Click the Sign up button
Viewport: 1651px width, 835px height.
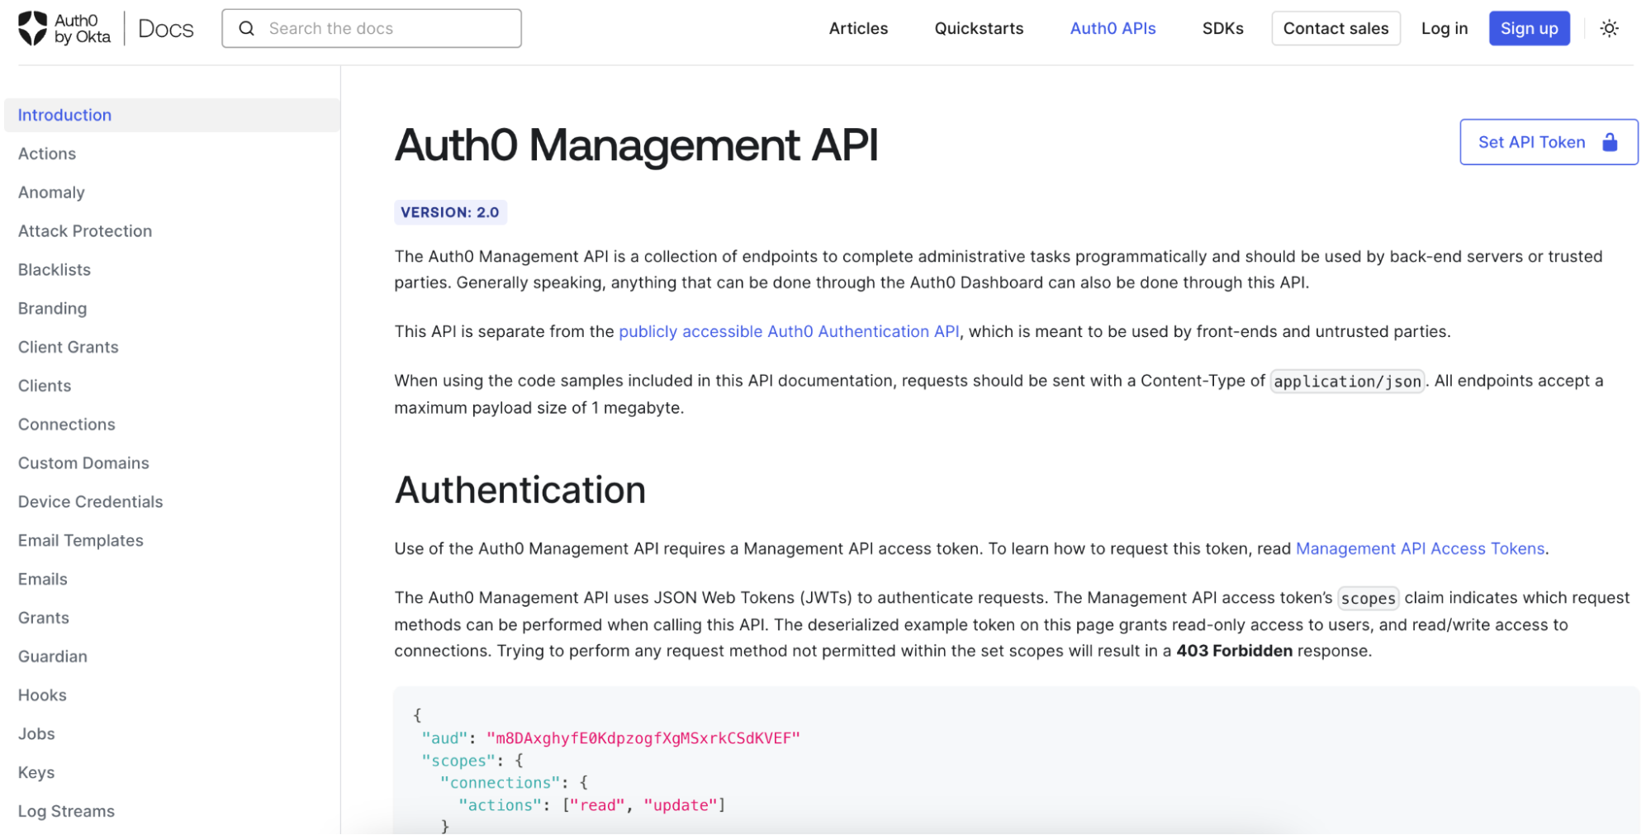pos(1528,27)
